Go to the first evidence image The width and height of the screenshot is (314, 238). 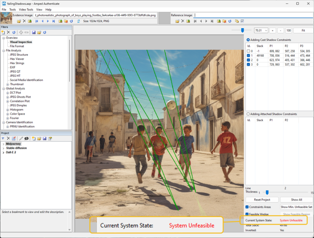(x=37, y=21)
